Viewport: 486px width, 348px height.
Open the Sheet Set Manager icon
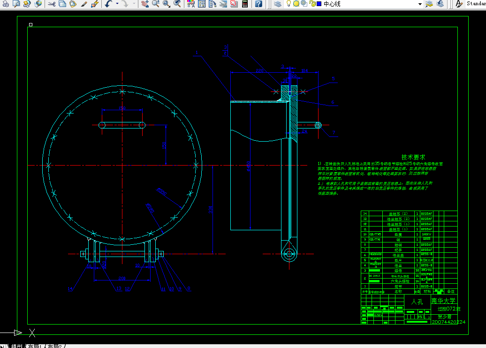point(223,4)
